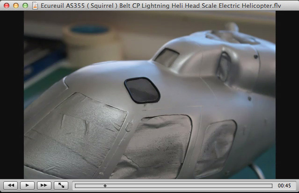Image resolution: width=299 pixels, height=193 pixels.
Task: Start playing the video
Action: (27, 186)
